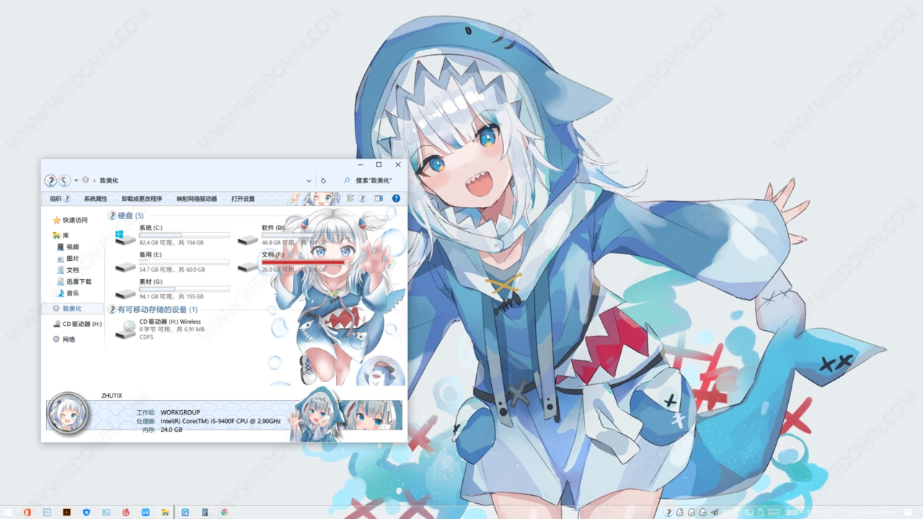Click the WORKGROUP value
Viewport: 923px width, 519px height.
(180, 412)
